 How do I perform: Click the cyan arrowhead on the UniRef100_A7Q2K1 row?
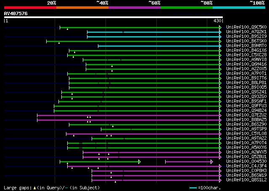(220, 32)
